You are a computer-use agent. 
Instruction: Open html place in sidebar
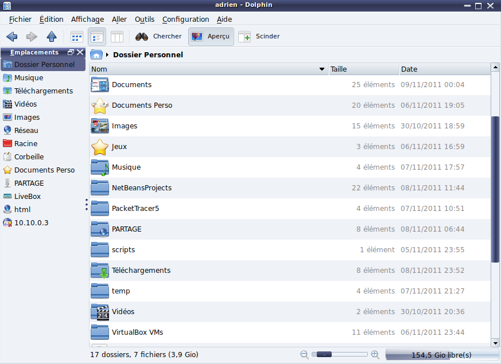43,210
